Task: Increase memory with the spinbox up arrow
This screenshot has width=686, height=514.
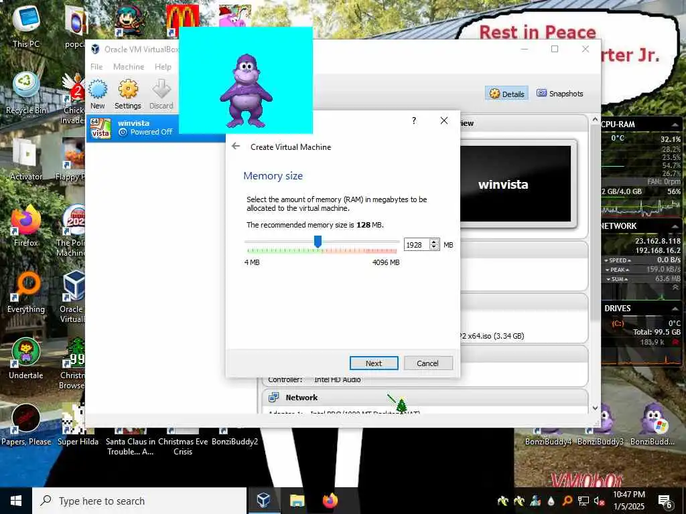Action: (x=434, y=242)
